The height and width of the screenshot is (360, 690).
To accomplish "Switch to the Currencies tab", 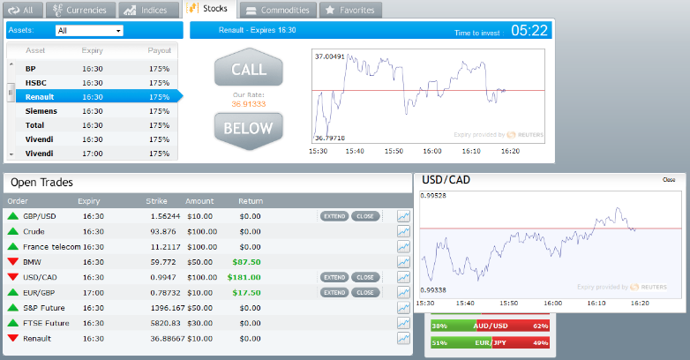I will pyautogui.click(x=80, y=10).
